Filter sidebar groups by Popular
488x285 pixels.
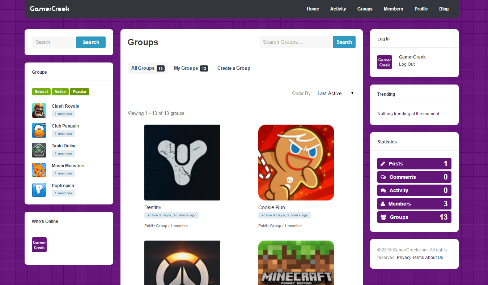(x=80, y=92)
